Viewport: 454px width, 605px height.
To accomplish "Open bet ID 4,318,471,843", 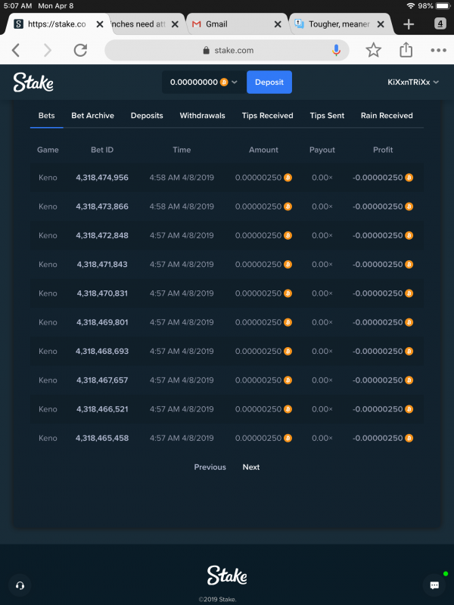I will point(102,264).
